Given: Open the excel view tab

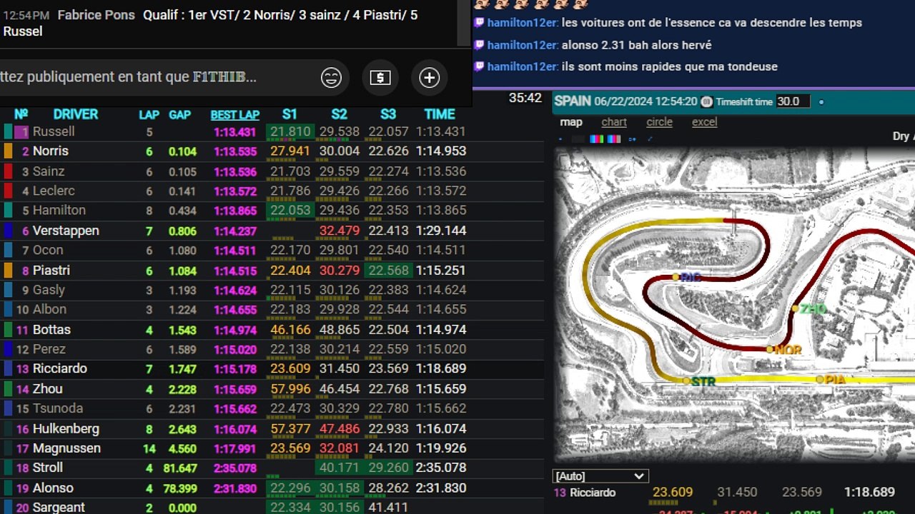Looking at the screenshot, I should (x=704, y=122).
